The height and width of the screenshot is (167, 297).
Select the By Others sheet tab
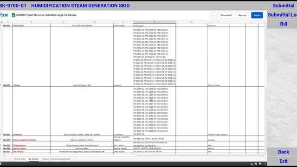tap(34, 159)
